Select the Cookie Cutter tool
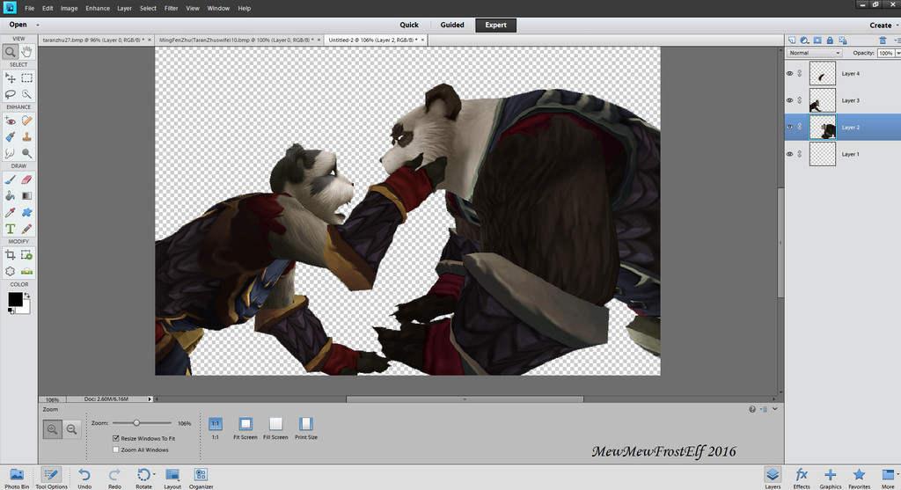Viewport: 901px width, 490px height. point(11,271)
